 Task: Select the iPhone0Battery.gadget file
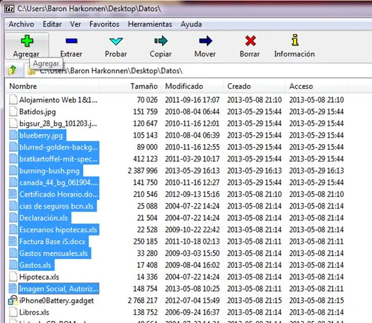click(x=55, y=300)
